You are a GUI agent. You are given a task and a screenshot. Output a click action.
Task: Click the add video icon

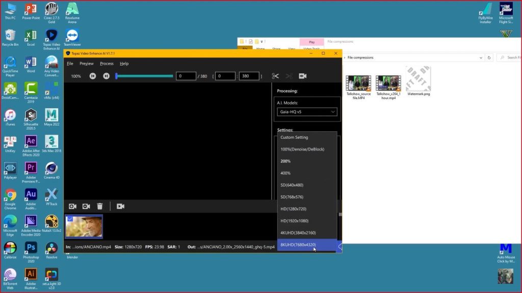73,206
